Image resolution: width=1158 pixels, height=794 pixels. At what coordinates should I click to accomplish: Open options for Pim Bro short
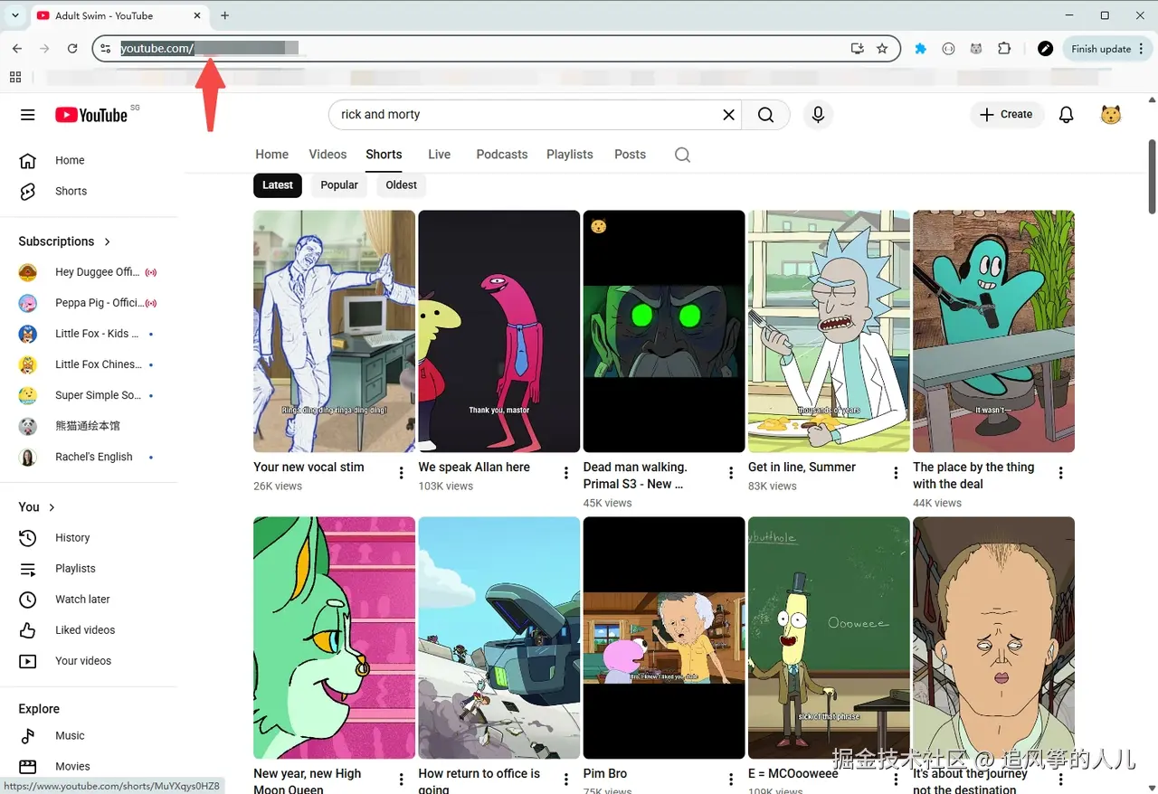coord(731,780)
